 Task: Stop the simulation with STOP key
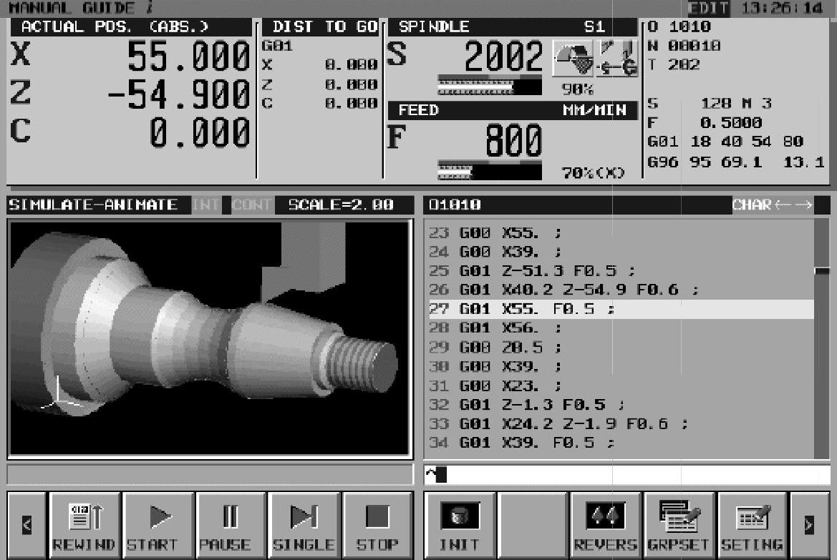click(x=378, y=526)
